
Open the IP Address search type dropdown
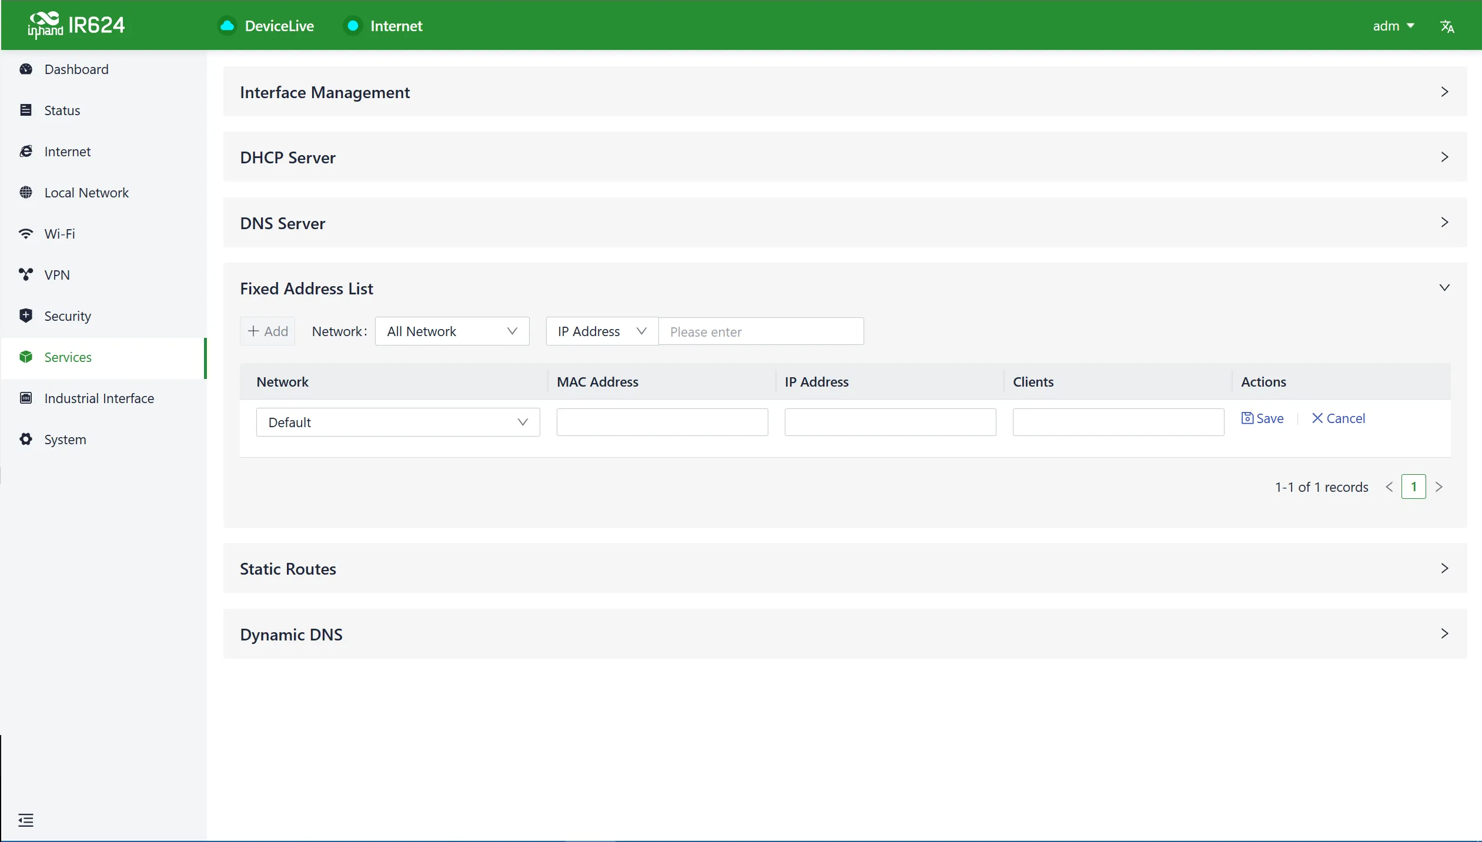[x=602, y=331]
